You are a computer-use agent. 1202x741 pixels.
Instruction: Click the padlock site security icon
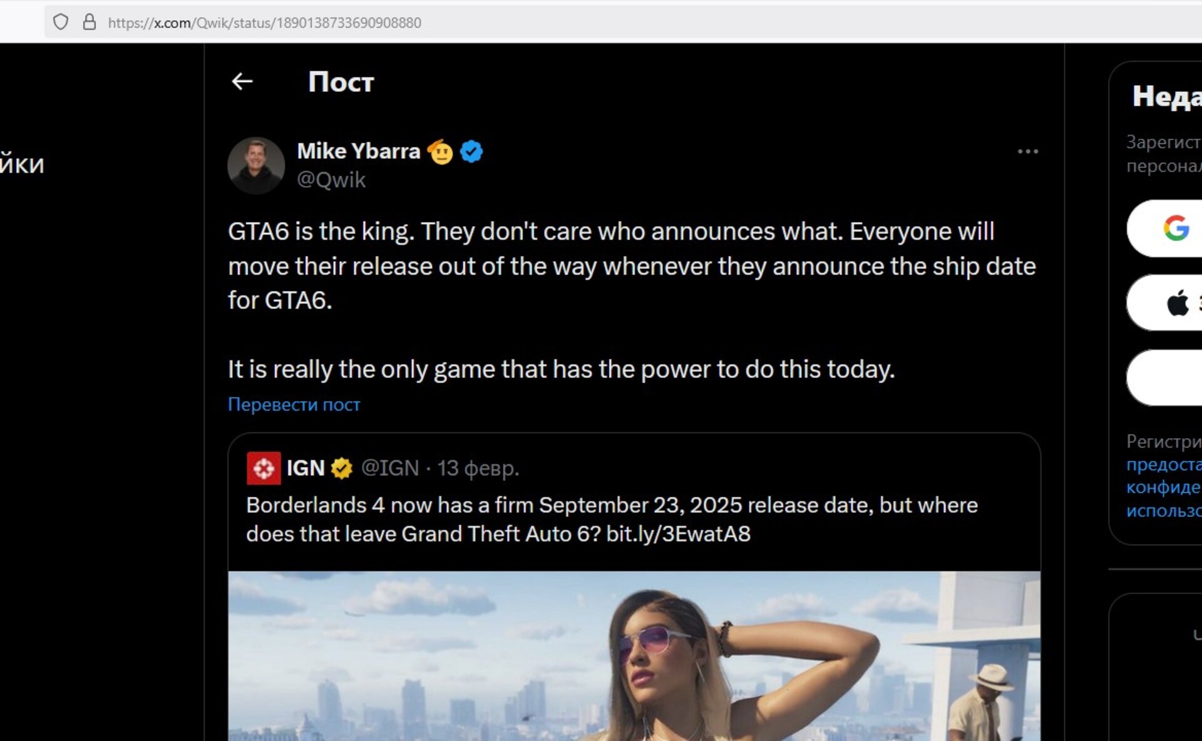coord(90,23)
